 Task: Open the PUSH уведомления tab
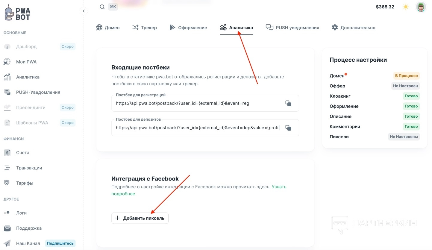[x=292, y=28]
